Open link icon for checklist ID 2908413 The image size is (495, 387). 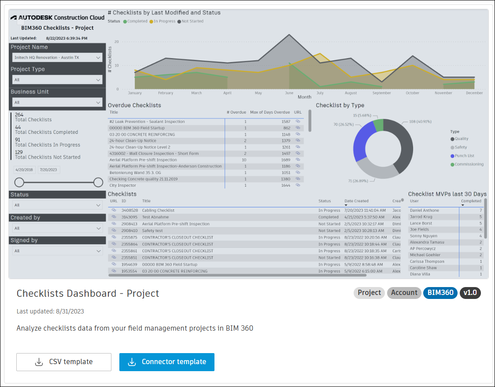(x=114, y=224)
